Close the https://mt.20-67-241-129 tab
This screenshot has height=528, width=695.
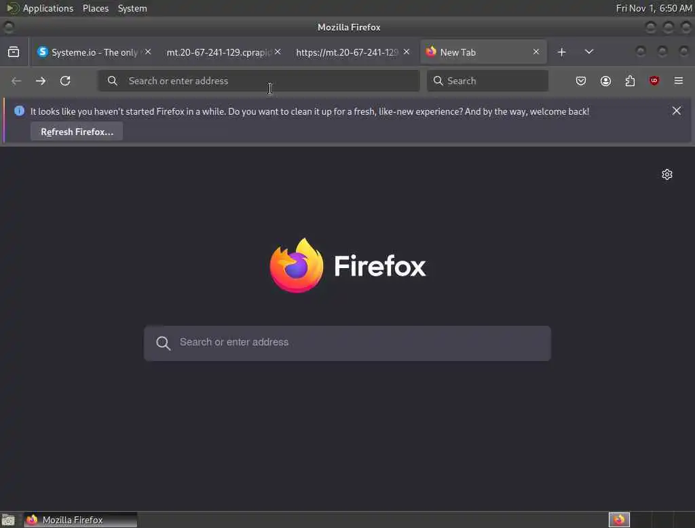tap(407, 52)
